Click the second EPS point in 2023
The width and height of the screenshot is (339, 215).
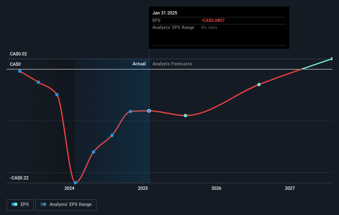click(38, 82)
